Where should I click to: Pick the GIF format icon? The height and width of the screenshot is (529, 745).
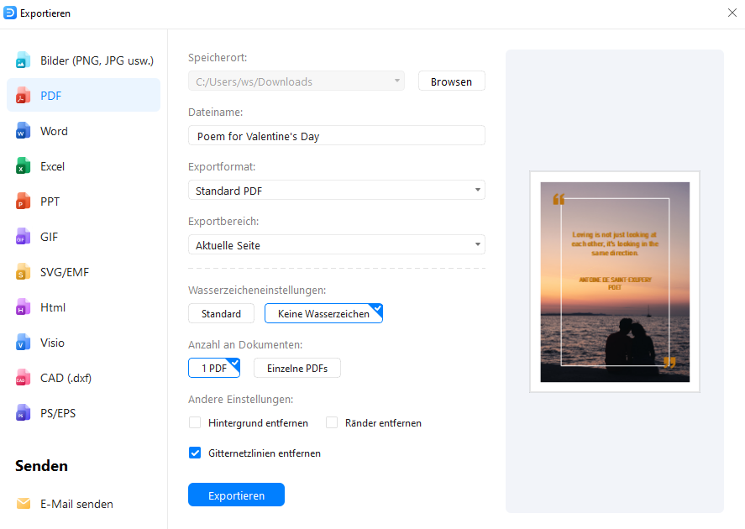(24, 237)
